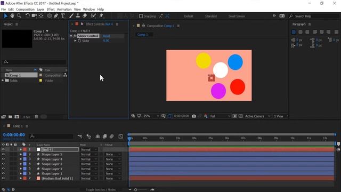The width and height of the screenshot is (341, 192).
Task: Hide Shape Layer 4 with eye icon
Action: pyautogui.click(x=3, y=159)
